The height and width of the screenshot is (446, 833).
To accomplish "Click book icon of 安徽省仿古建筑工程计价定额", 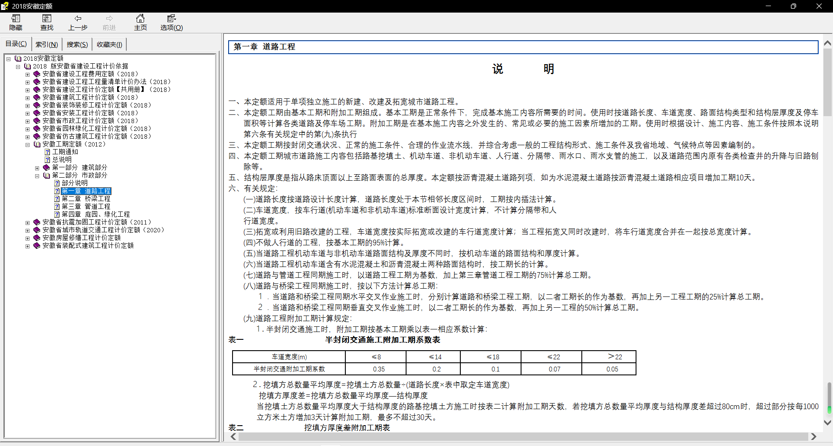I will pyautogui.click(x=37, y=136).
